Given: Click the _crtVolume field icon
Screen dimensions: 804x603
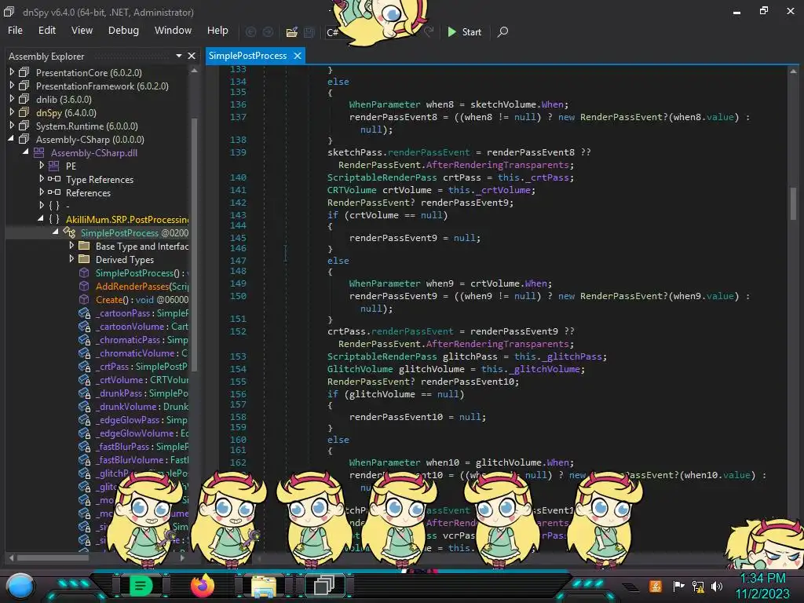Looking at the screenshot, I should (x=85, y=380).
